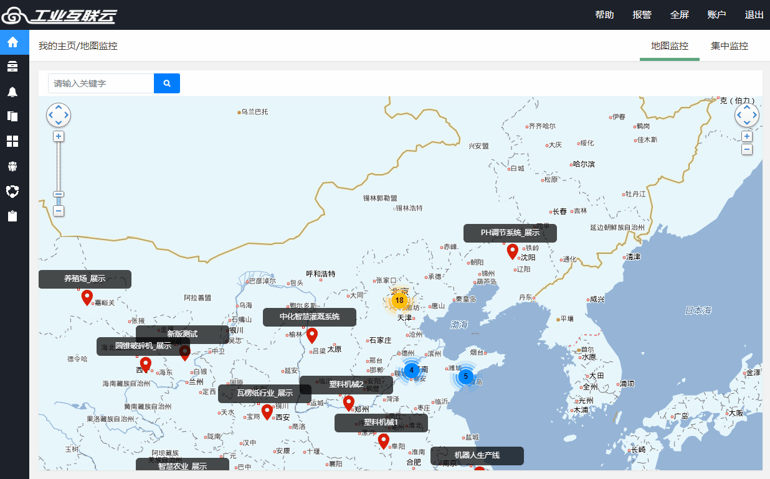This screenshot has width=770, height=479.
Task: Click the 新版测试 label
Action: pos(183,334)
